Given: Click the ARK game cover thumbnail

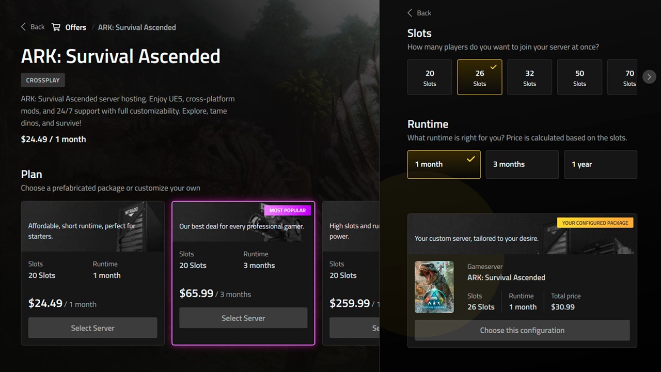Looking at the screenshot, I should [x=434, y=287].
